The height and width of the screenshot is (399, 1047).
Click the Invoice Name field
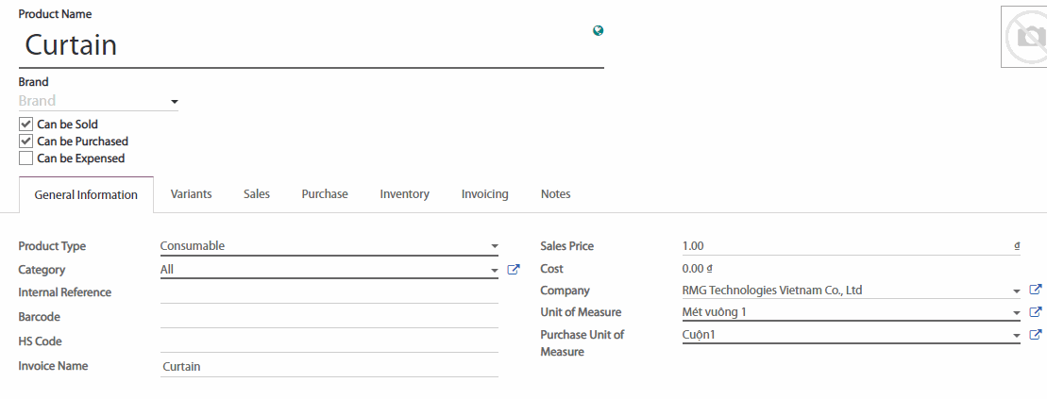(x=329, y=366)
